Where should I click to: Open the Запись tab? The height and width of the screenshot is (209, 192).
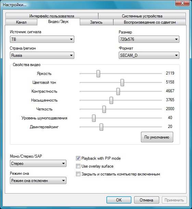pyautogui.click(x=97, y=22)
